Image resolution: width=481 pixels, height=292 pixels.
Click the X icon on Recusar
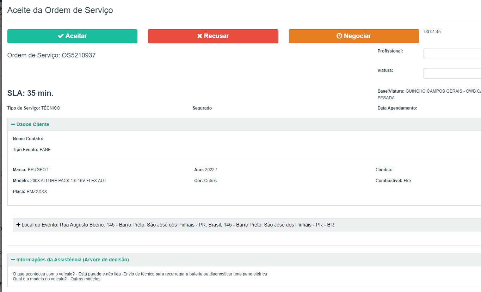coord(200,36)
